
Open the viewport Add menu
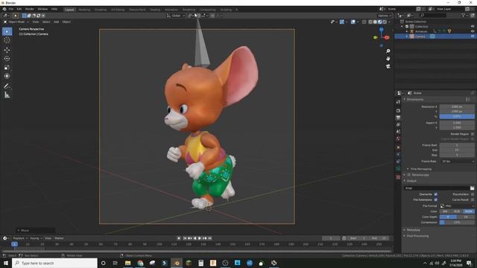coord(57,22)
